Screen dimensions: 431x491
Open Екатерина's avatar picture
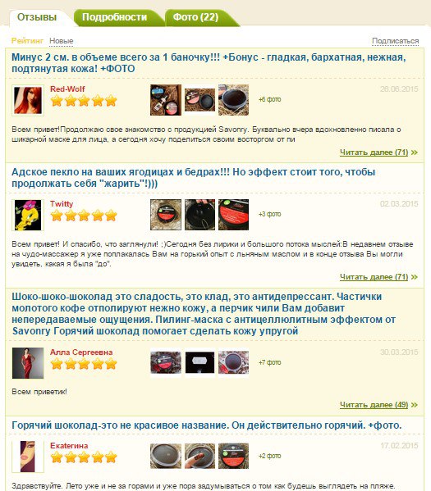(x=28, y=457)
